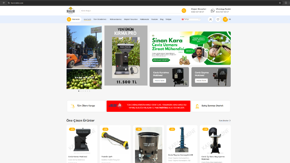
Task: Click Hemen İncele on Ceviz Soyma Makinesi
Action: tap(201, 80)
